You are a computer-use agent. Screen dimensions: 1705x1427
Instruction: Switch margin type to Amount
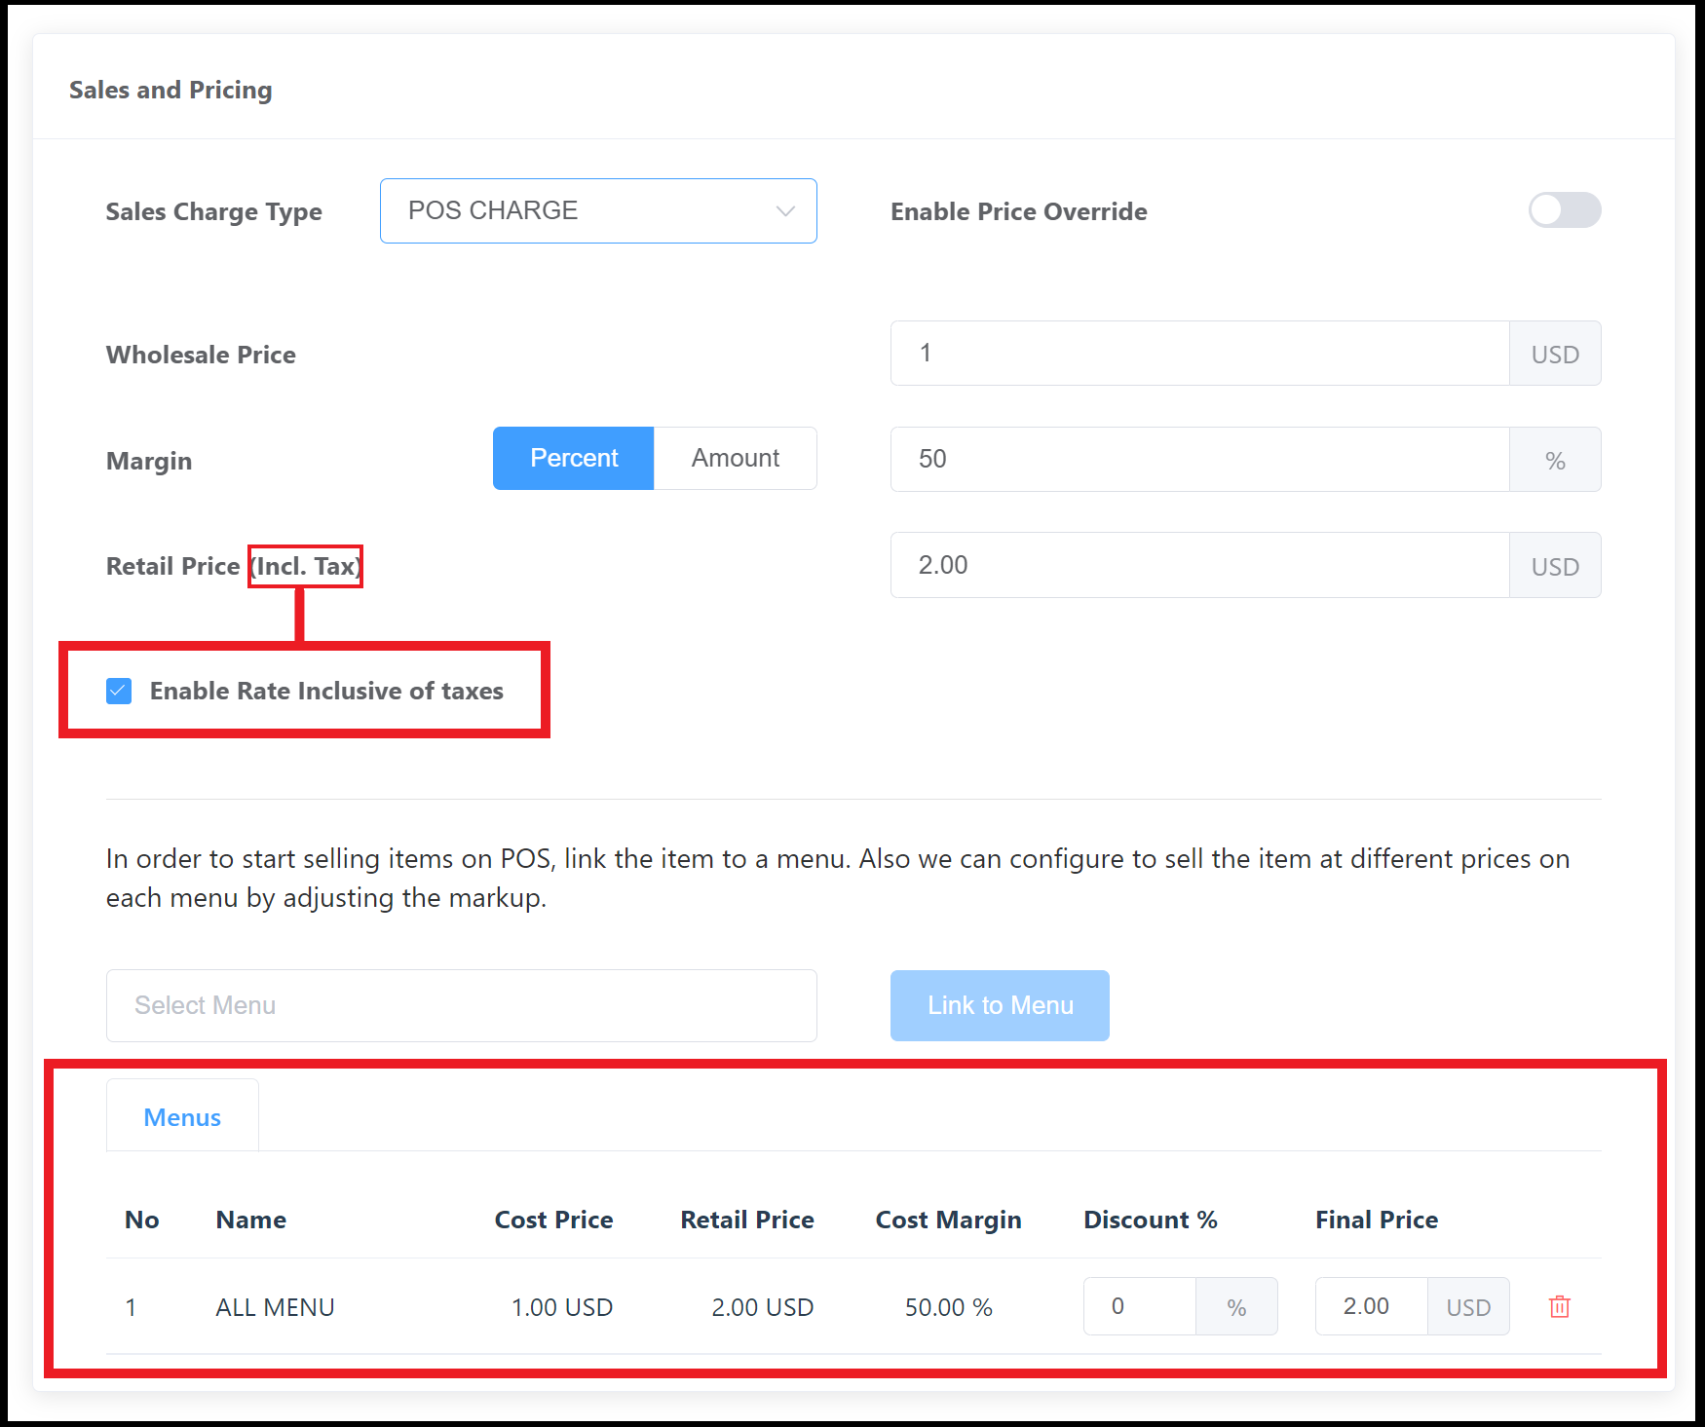pos(735,459)
